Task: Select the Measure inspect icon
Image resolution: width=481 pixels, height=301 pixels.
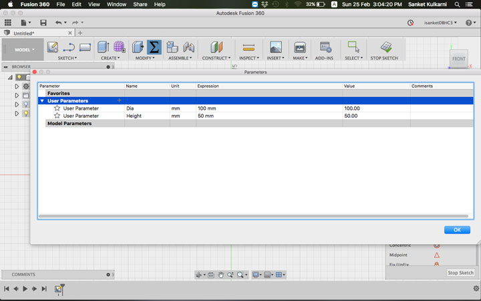Action: [249, 47]
